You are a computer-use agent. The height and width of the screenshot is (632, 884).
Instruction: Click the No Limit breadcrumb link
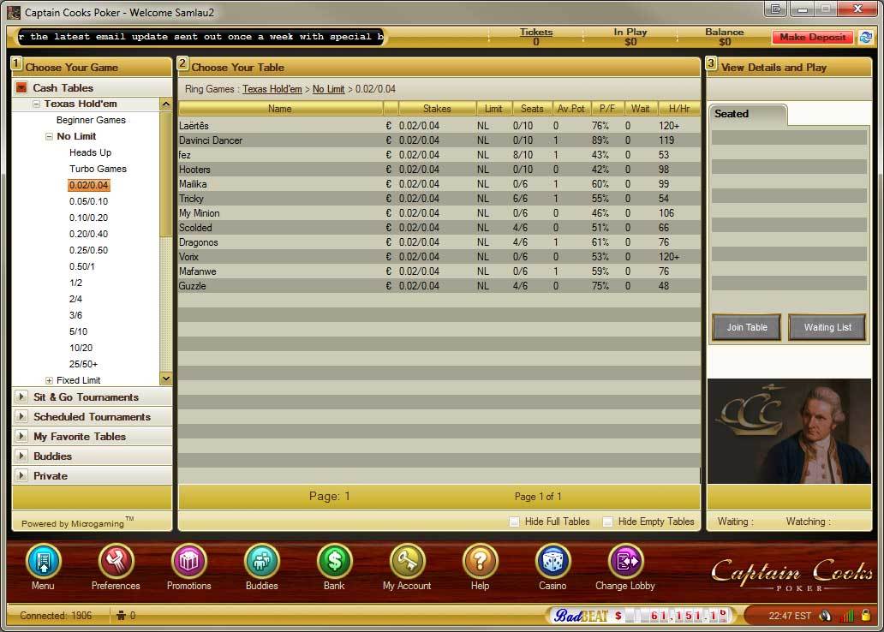pos(329,89)
